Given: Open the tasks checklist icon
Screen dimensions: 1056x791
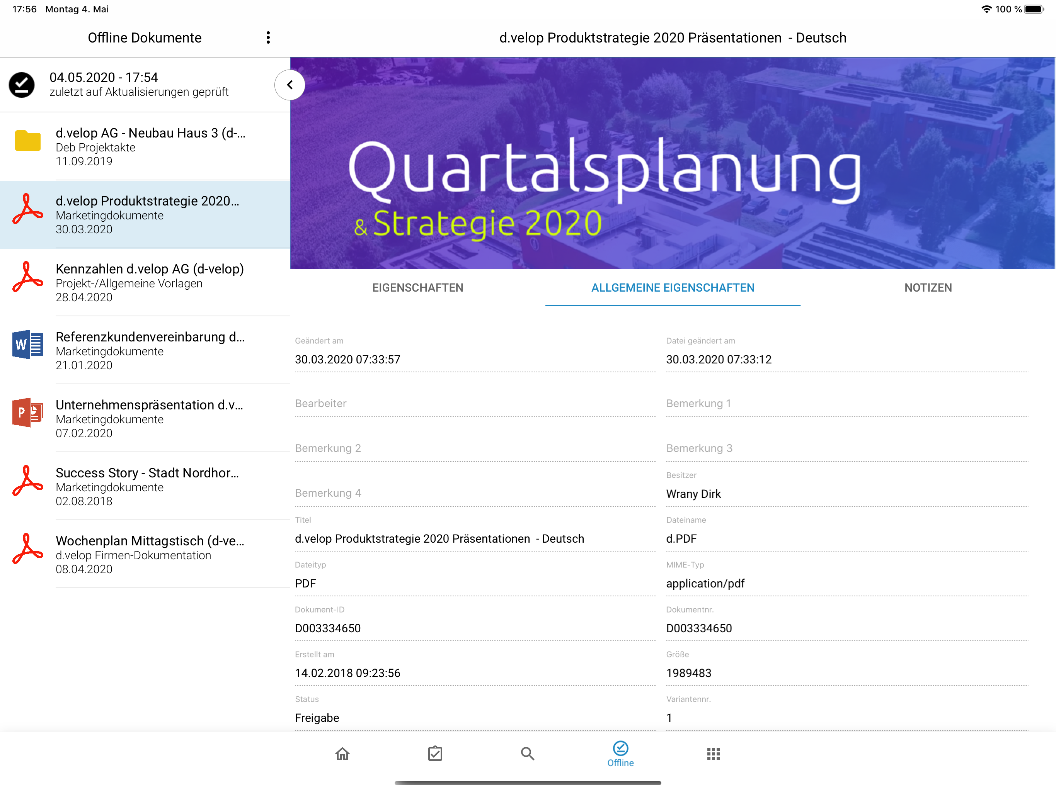Looking at the screenshot, I should pyautogui.click(x=435, y=753).
